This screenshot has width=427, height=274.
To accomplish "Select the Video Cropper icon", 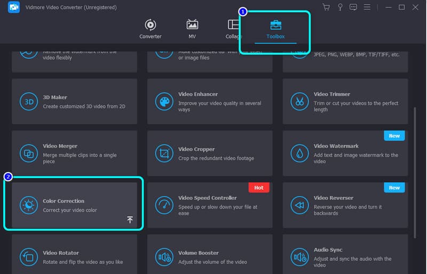I will (x=164, y=154).
